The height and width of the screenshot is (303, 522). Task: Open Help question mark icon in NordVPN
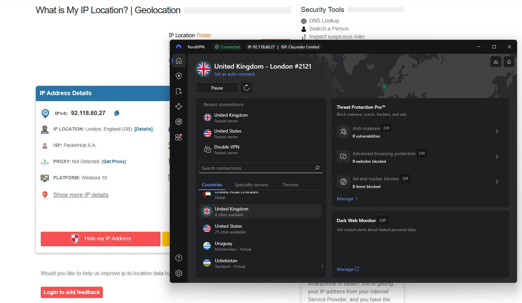tap(179, 258)
